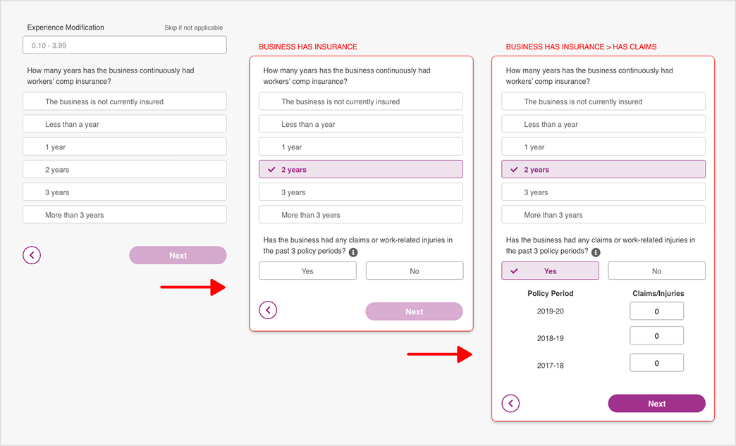This screenshot has height=446, width=736.
Task: Click the '2019-20' policy period label
Action: tap(550, 311)
